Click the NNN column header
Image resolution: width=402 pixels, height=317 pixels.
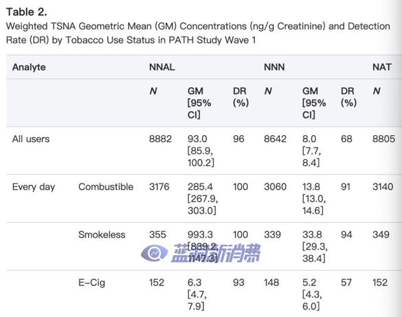[x=274, y=67]
